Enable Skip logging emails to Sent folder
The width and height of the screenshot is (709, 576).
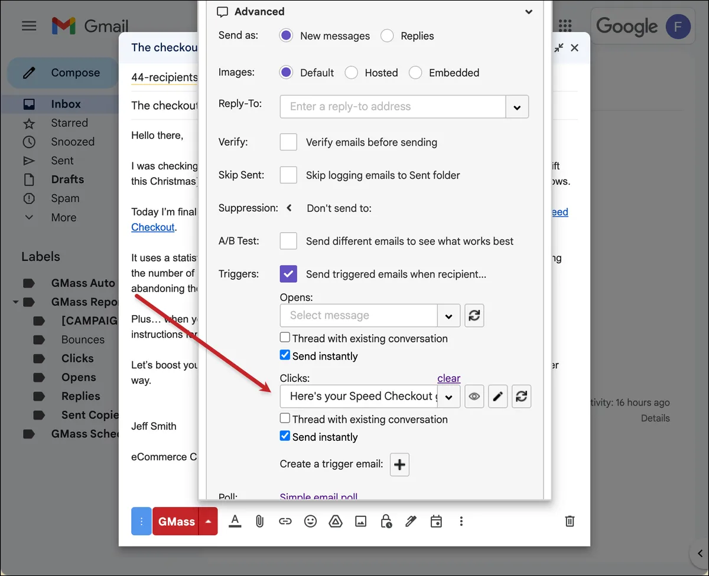288,175
